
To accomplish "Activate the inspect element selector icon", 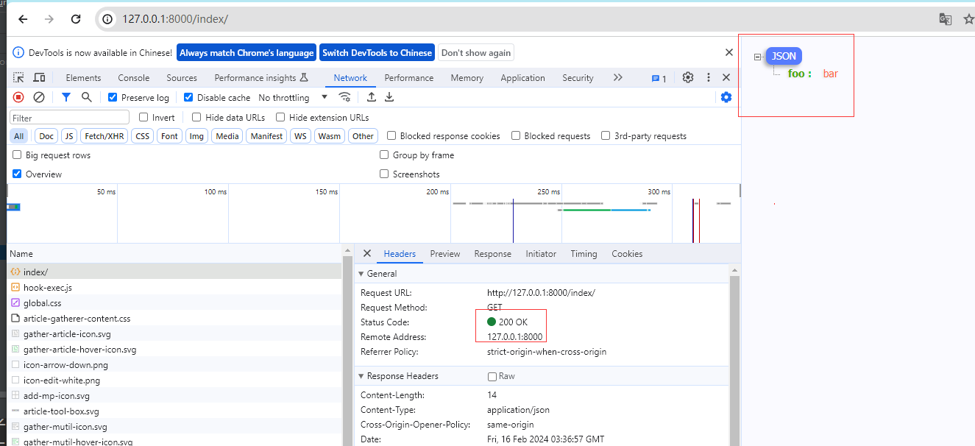I will [18, 77].
